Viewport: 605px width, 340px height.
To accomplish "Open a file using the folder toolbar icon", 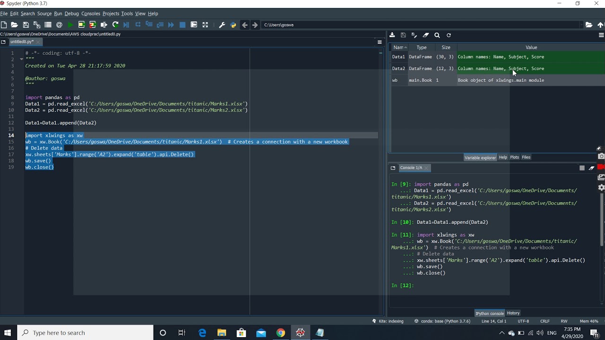I will point(14,25).
